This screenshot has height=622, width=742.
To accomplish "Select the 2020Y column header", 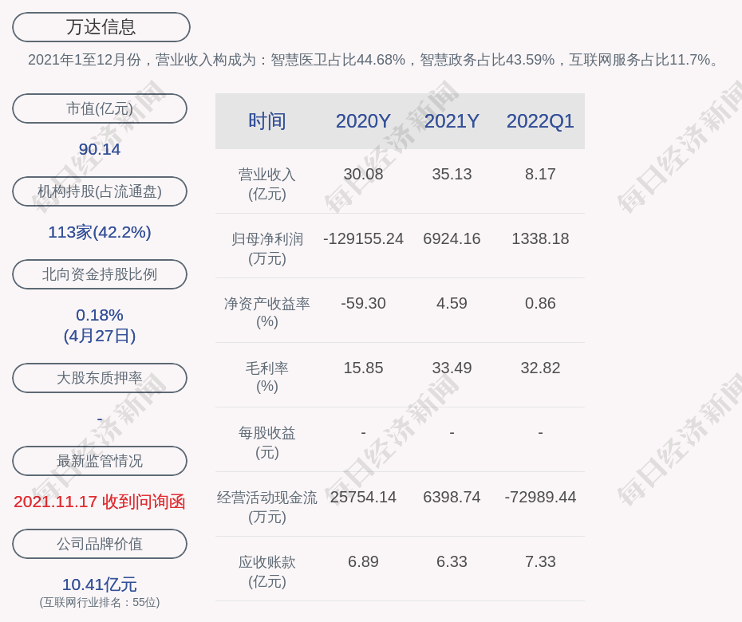I will click(363, 121).
